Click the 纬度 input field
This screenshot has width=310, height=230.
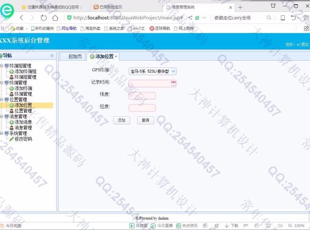point(142,96)
